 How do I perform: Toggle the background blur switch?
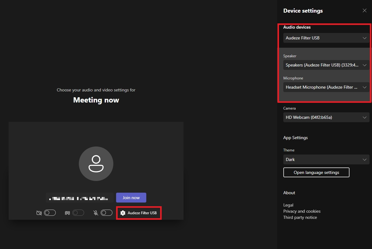(78, 213)
